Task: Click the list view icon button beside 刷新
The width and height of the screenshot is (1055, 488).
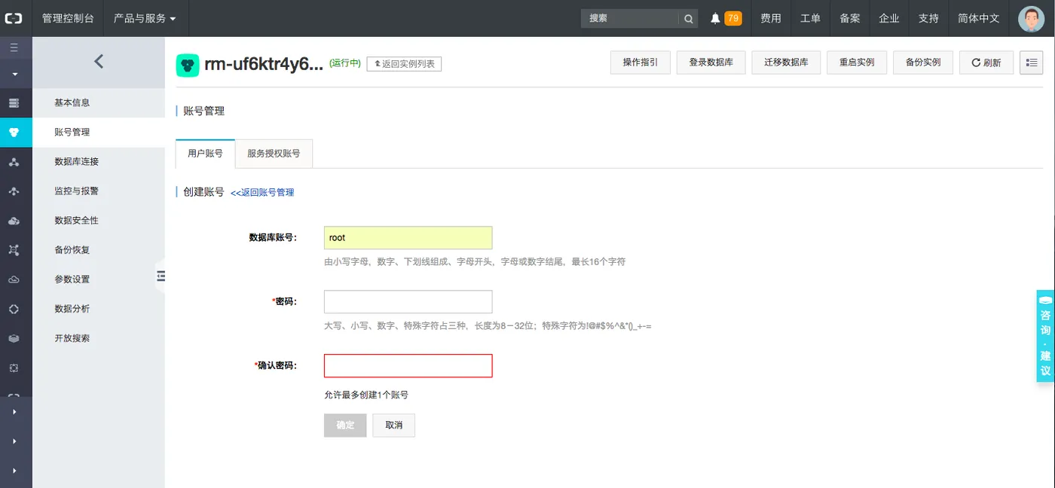Action: tap(1031, 63)
